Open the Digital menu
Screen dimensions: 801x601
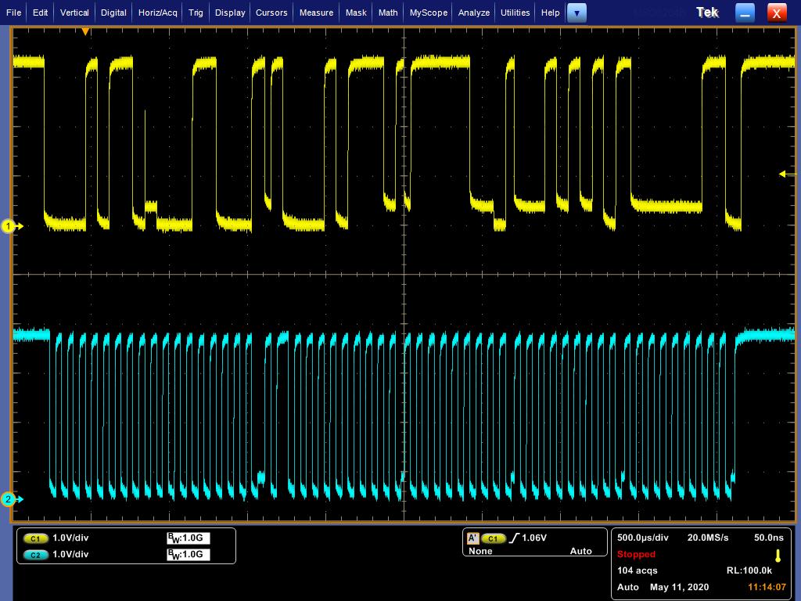[113, 13]
